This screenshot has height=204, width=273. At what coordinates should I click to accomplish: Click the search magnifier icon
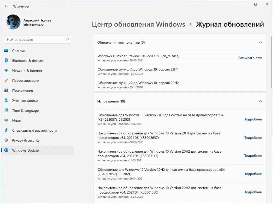[67, 39]
